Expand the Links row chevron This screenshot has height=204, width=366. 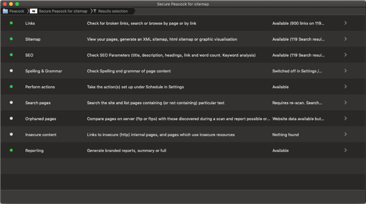[345, 23]
